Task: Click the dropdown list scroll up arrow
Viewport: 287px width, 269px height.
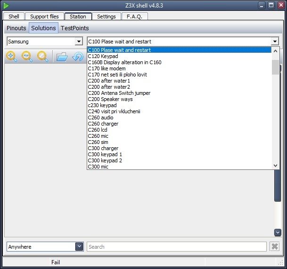Action: click(x=275, y=51)
